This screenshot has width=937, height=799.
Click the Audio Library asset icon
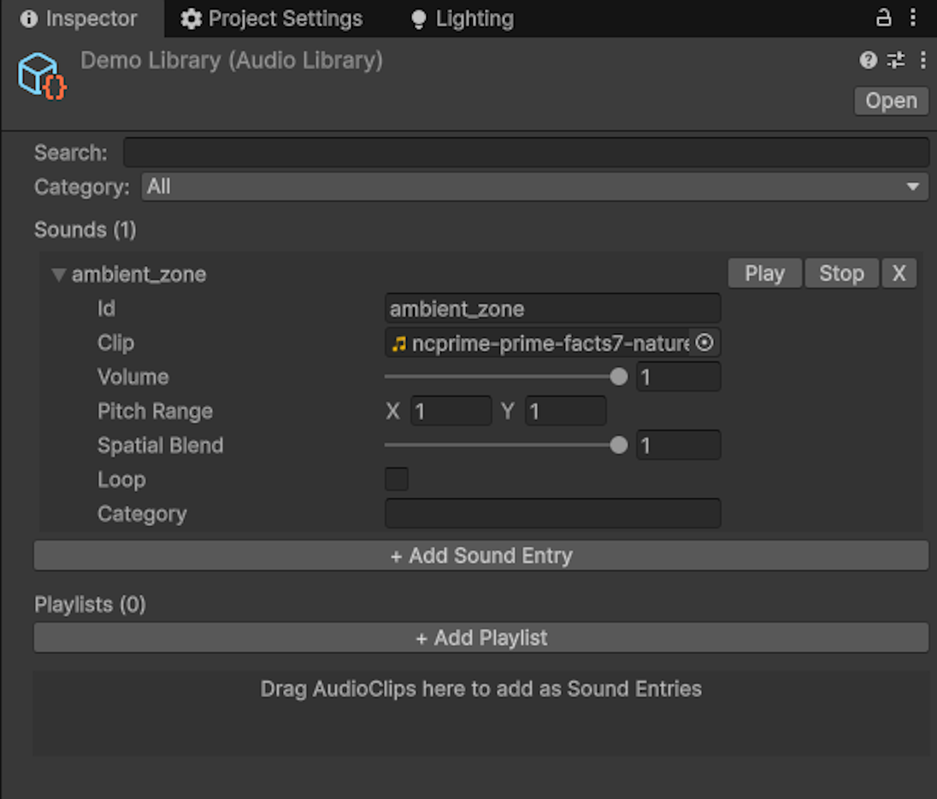pyautogui.click(x=41, y=76)
